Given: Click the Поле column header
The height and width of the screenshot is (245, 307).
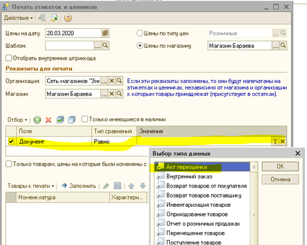Looking at the screenshot, I should tap(54, 131).
